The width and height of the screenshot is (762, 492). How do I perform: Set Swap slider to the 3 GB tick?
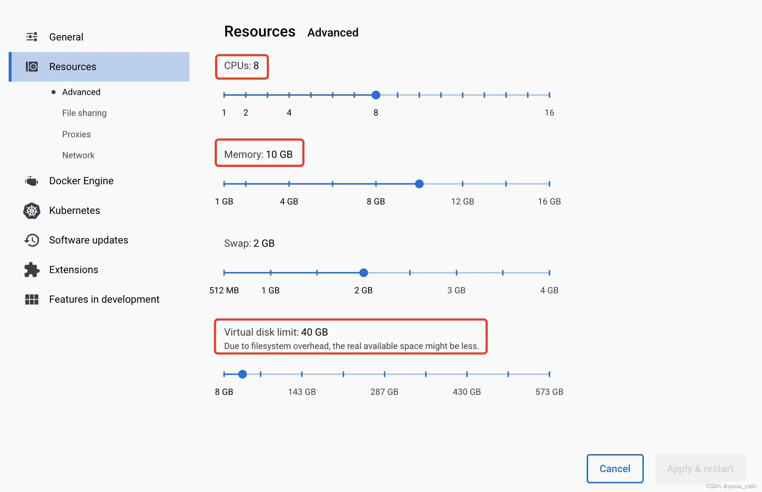[457, 273]
